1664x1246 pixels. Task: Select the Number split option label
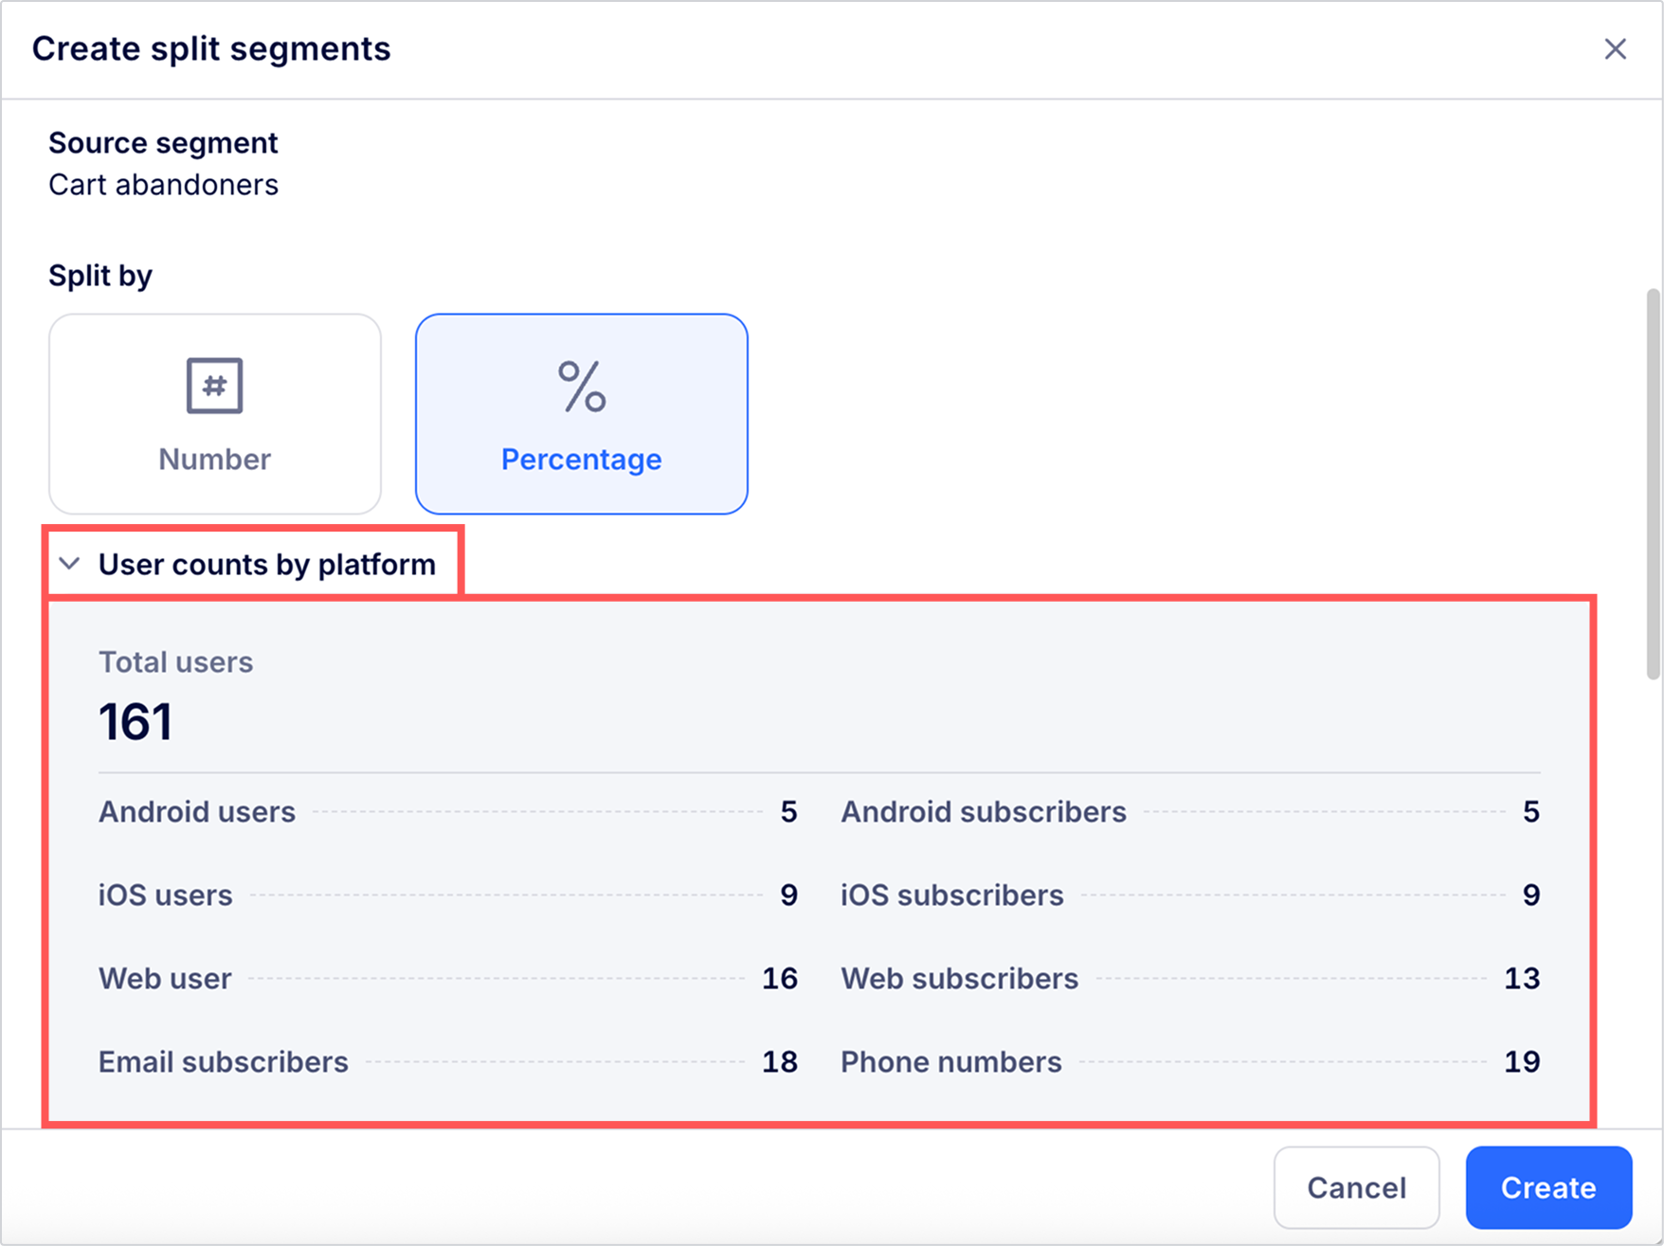tap(215, 460)
